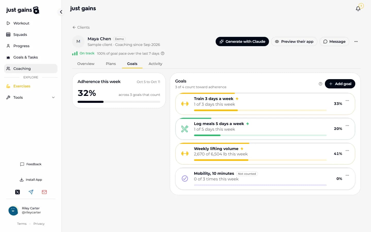Click the dumbbell icon on Train 3 days goal
371x232 pixels.
click(185, 104)
